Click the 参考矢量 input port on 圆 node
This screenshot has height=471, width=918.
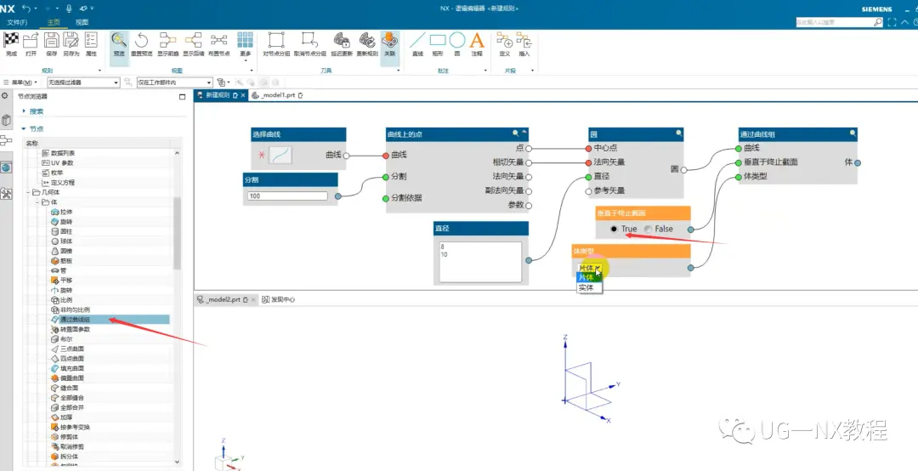[x=588, y=191]
